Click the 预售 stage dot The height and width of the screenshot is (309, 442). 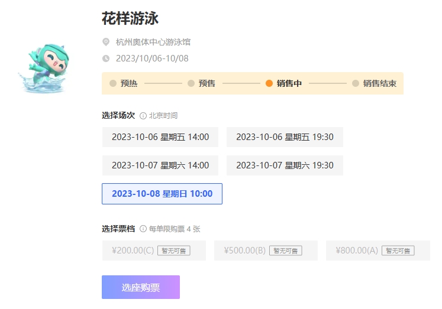pos(191,83)
